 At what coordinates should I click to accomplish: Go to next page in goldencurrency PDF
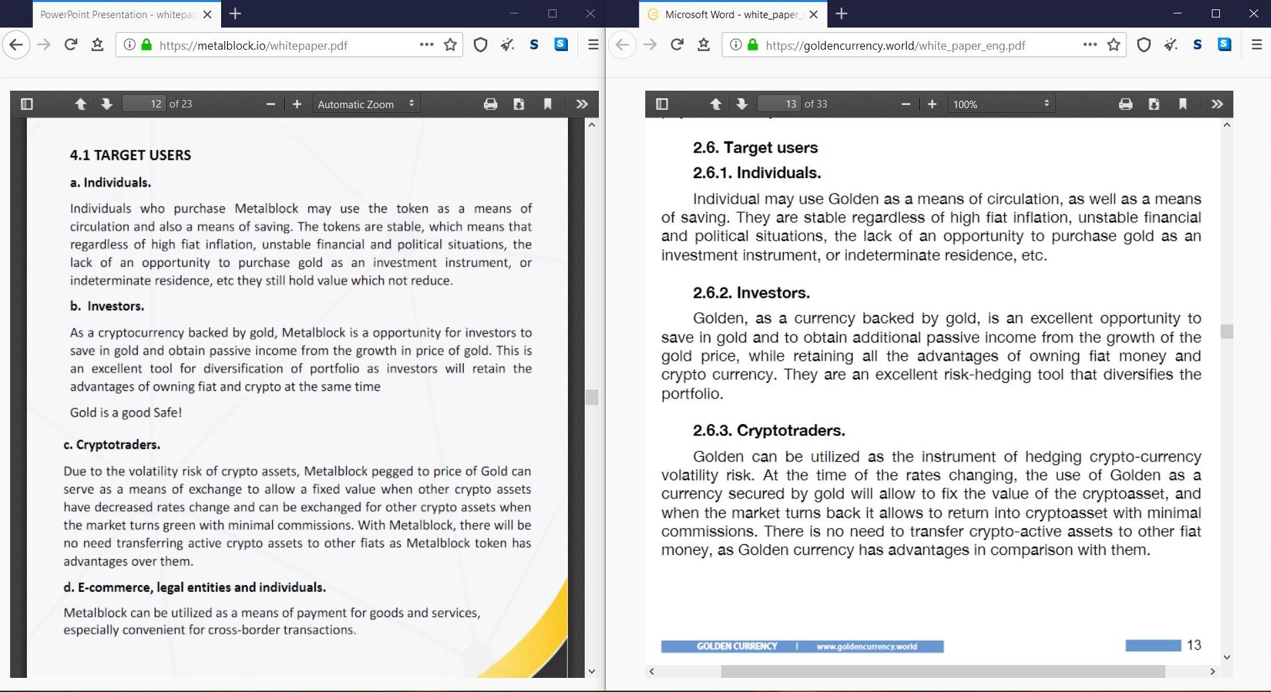pos(741,104)
